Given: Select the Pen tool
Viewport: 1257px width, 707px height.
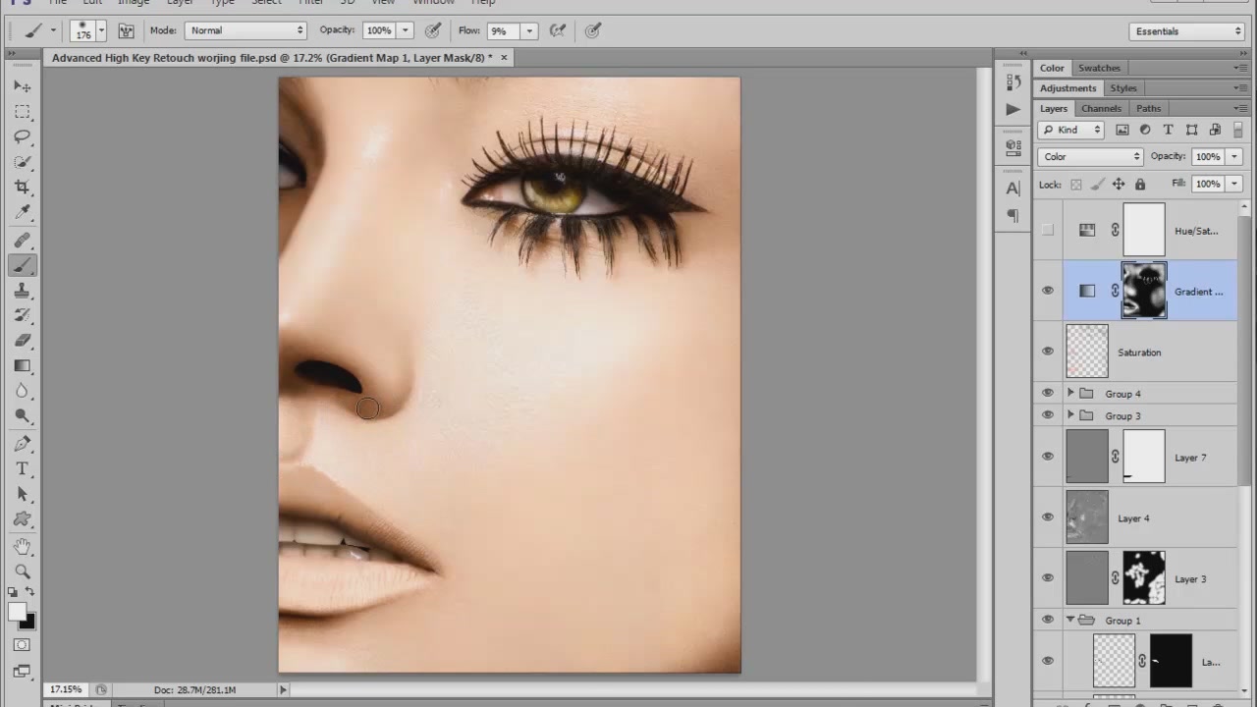Looking at the screenshot, I should point(22,444).
